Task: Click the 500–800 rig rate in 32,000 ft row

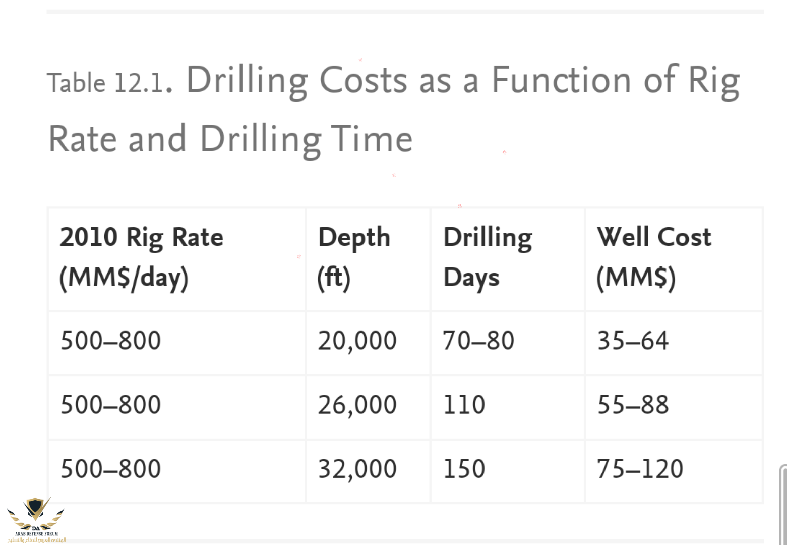Action: point(110,469)
